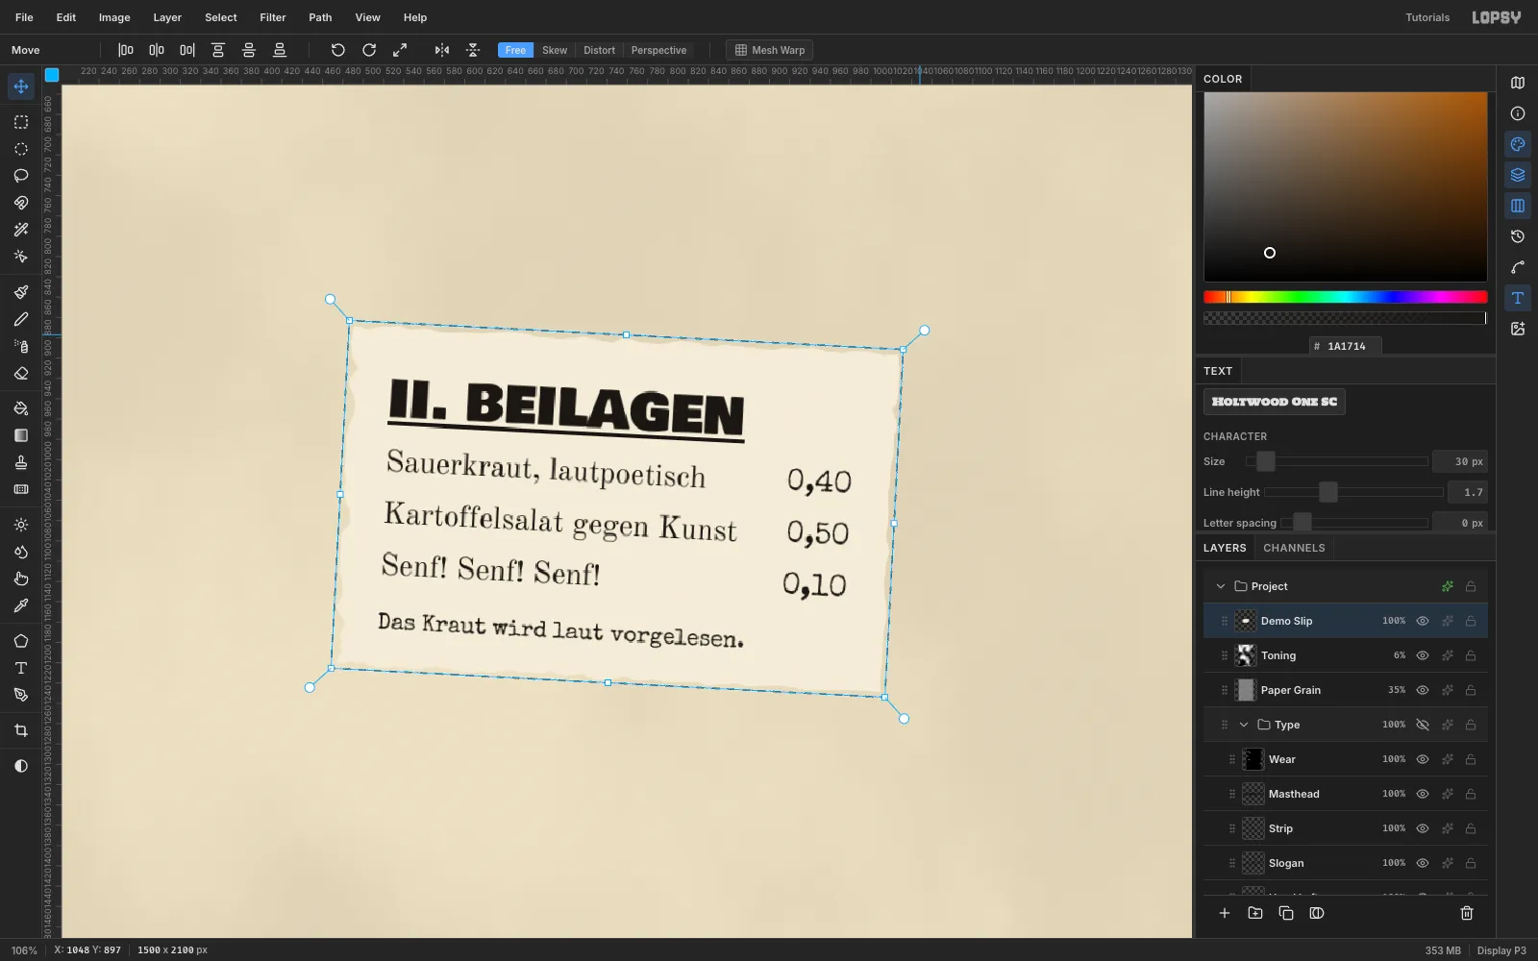The width and height of the screenshot is (1538, 961).
Task: Select the Eyedropper tool
Action: pyautogui.click(x=21, y=605)
